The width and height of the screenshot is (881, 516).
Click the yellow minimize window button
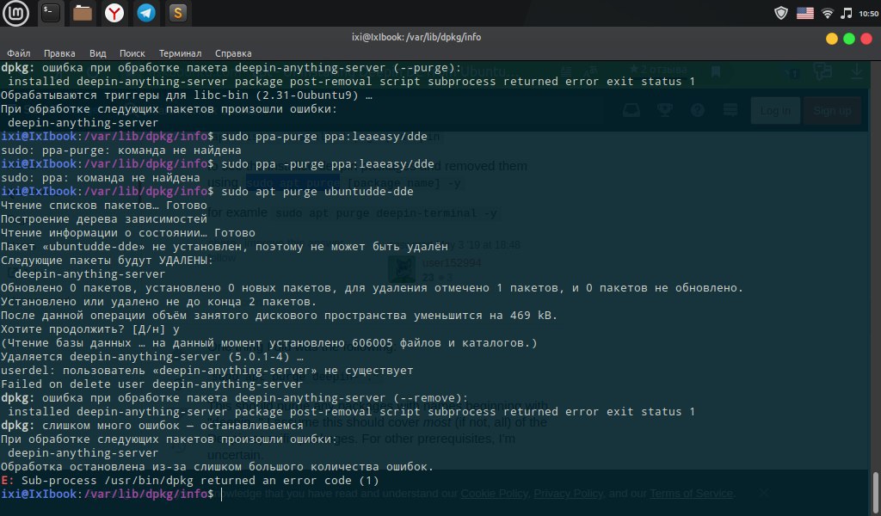(832, 38)
